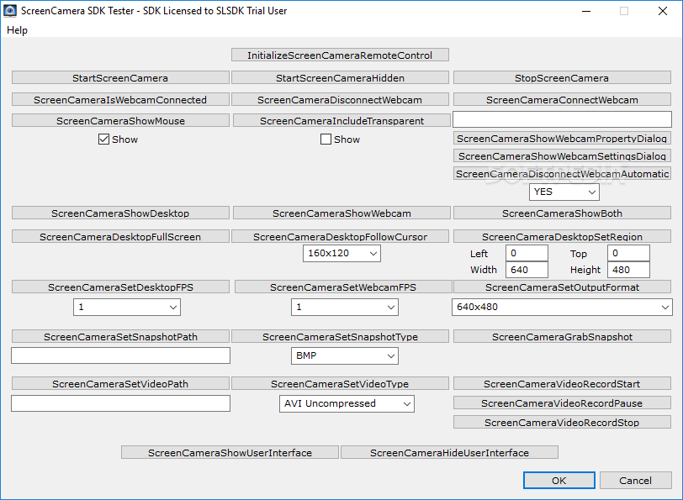This screenshot has height=500, width=683.
Task: Click ScreenCameraSetSnapshotPath button
Action: click(x=120, y=336)
